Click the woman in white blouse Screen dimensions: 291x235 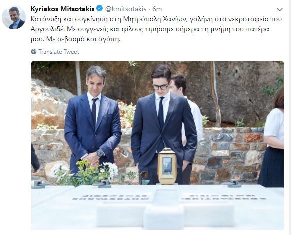pos(272,137)
